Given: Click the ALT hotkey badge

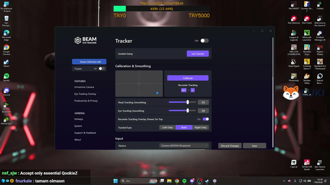Looking at the screenshot, I should 184,90.
